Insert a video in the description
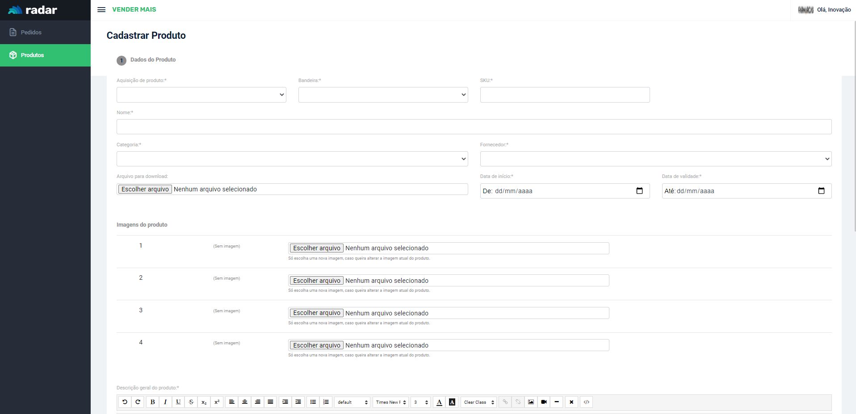 [x=544, y=402]
